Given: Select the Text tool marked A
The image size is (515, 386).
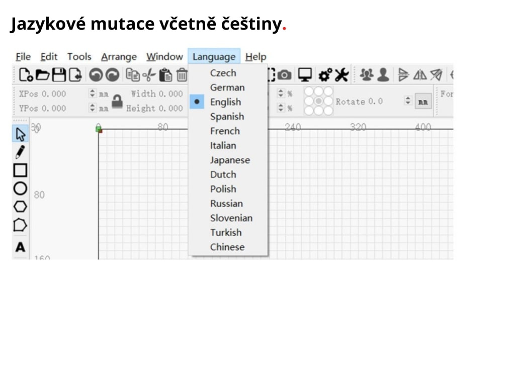Looking at the screenshot, I should click(20, 247).
